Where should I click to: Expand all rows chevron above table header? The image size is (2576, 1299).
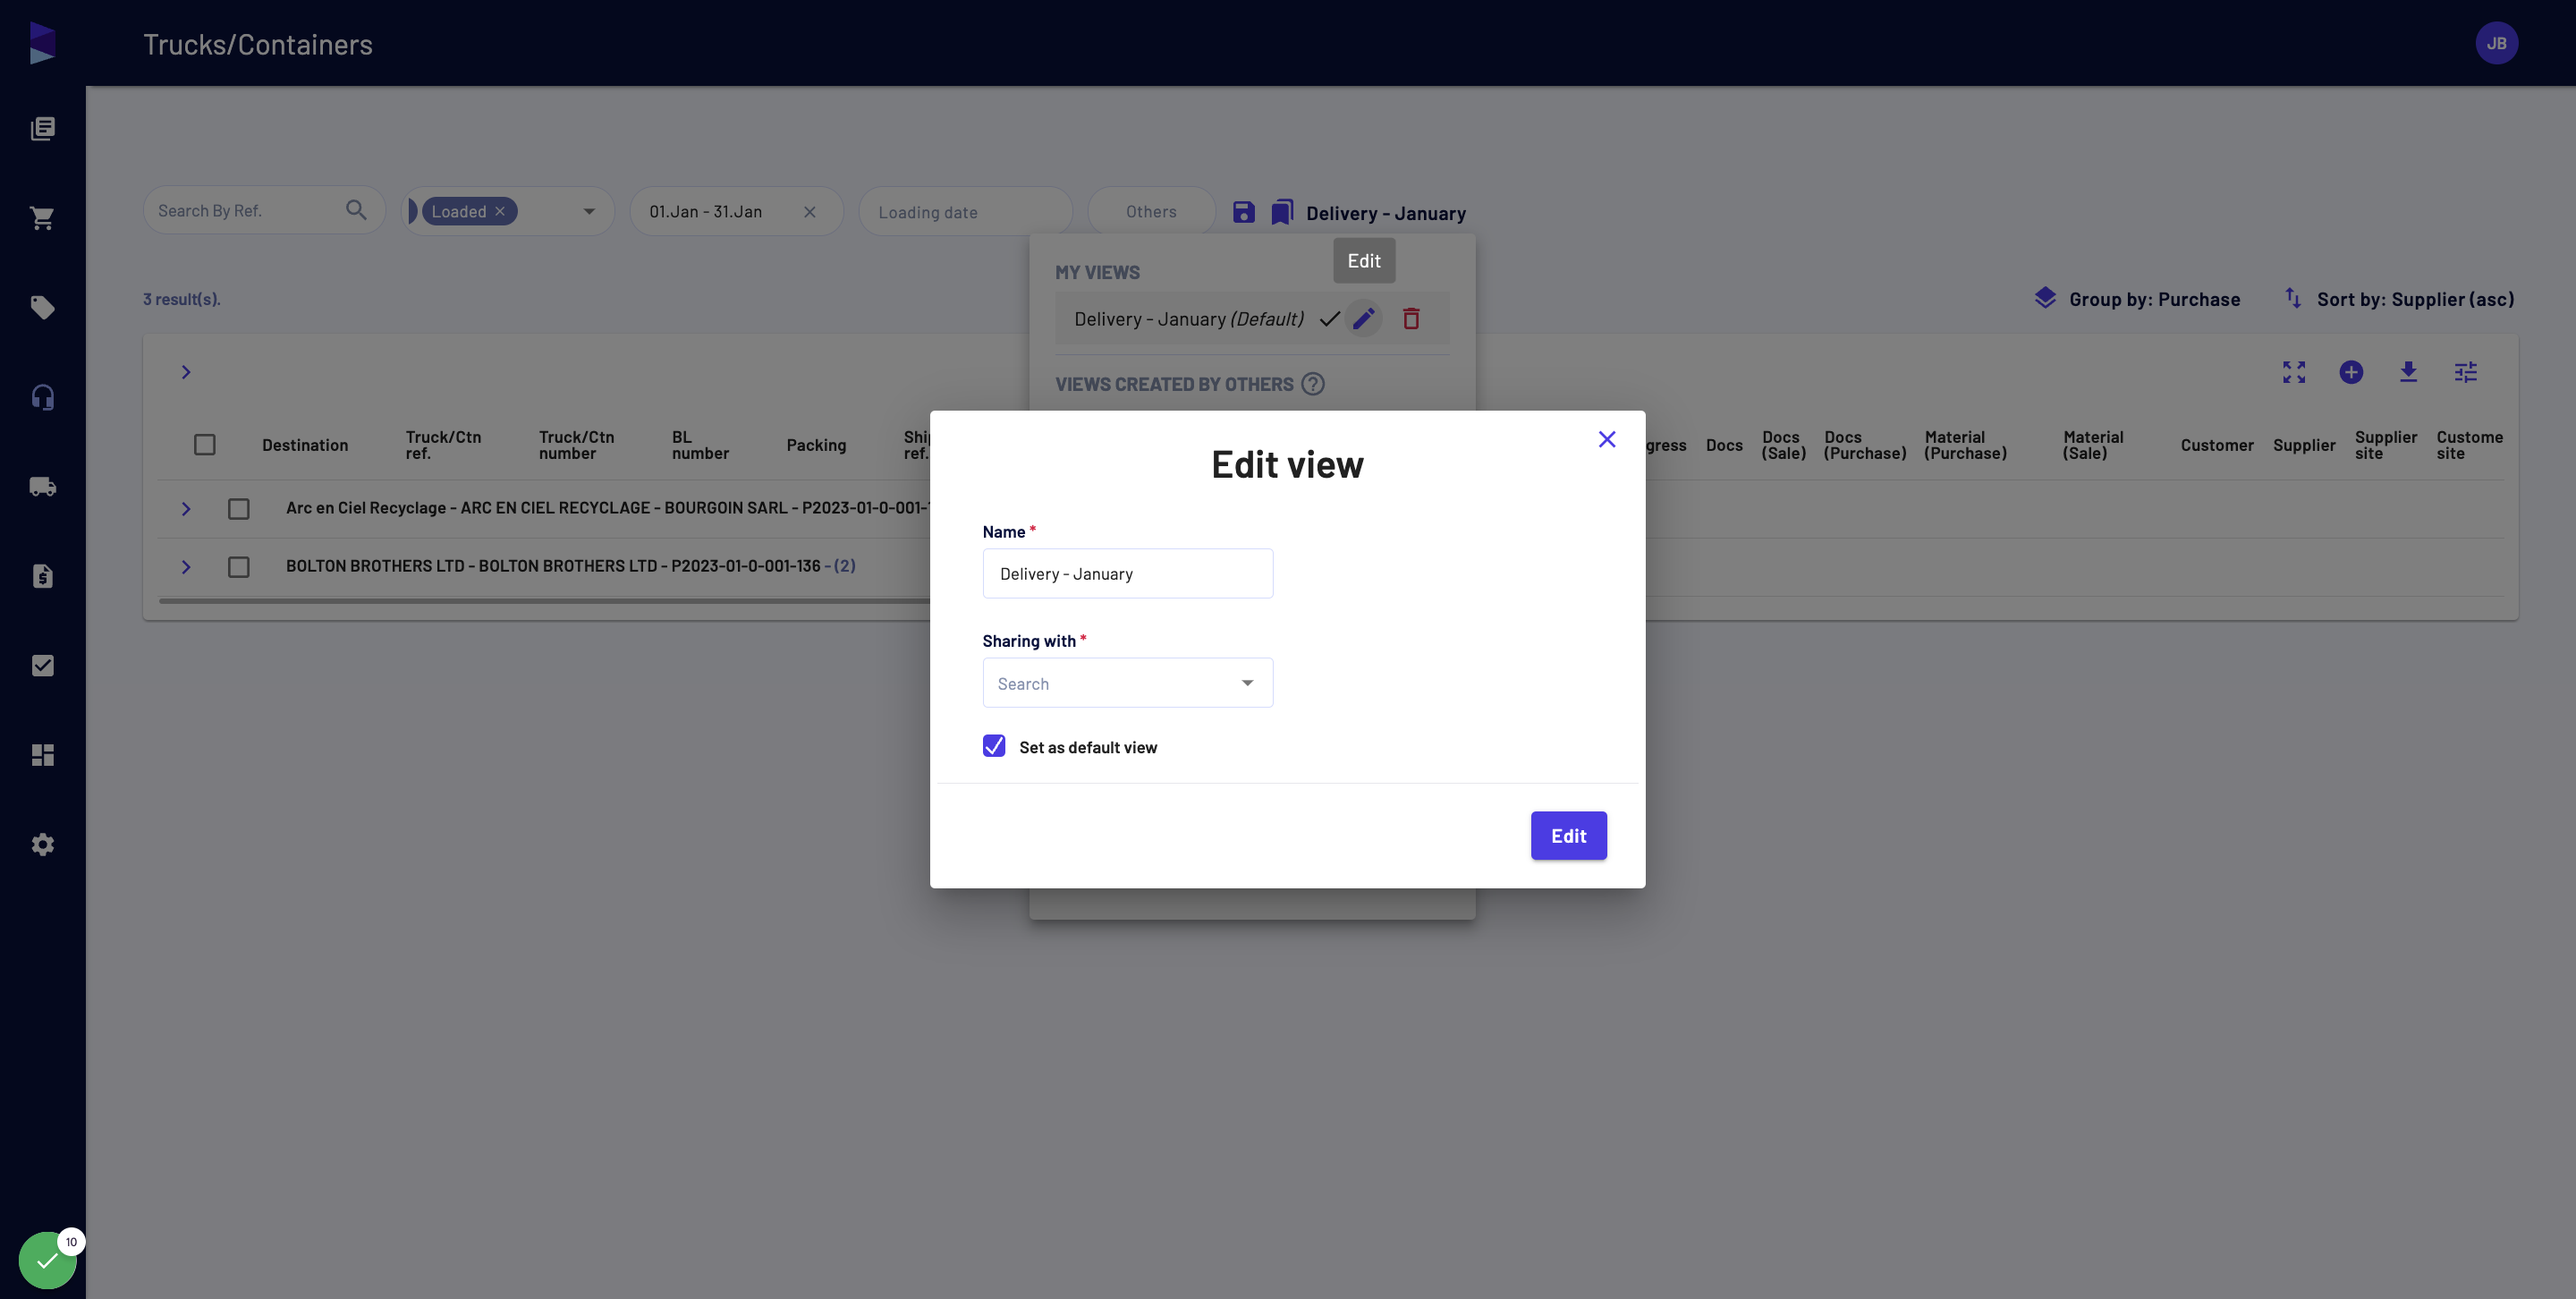coord(186,372)
